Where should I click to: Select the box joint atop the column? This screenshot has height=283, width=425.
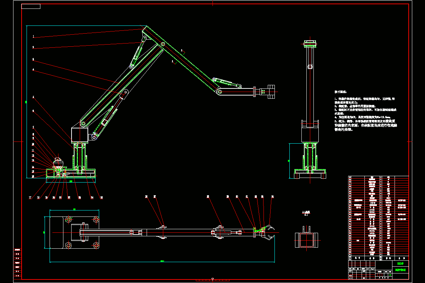point(80,135)
